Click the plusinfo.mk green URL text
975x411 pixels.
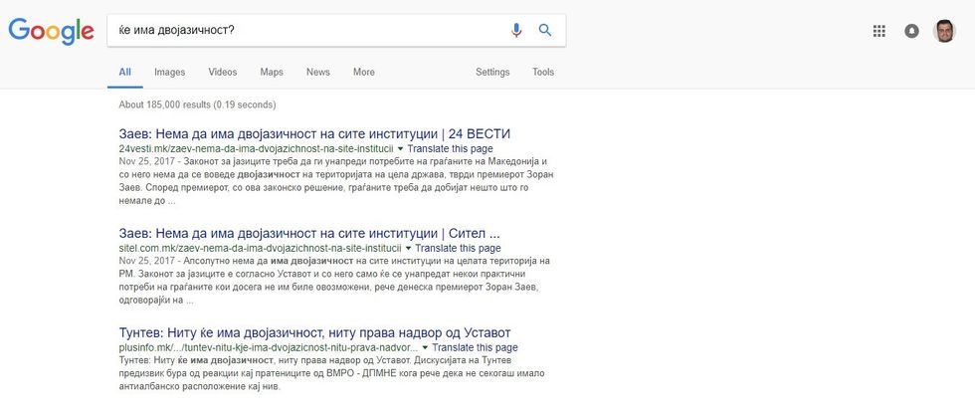coord(268,348)
